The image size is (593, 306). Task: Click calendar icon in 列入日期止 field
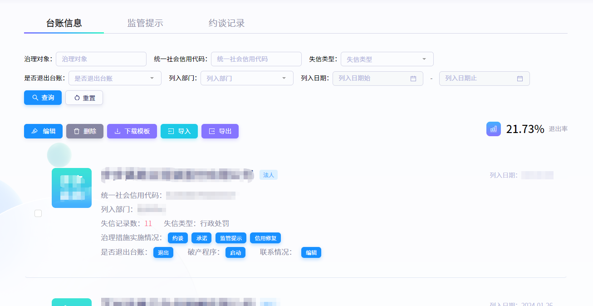point(519,79)
